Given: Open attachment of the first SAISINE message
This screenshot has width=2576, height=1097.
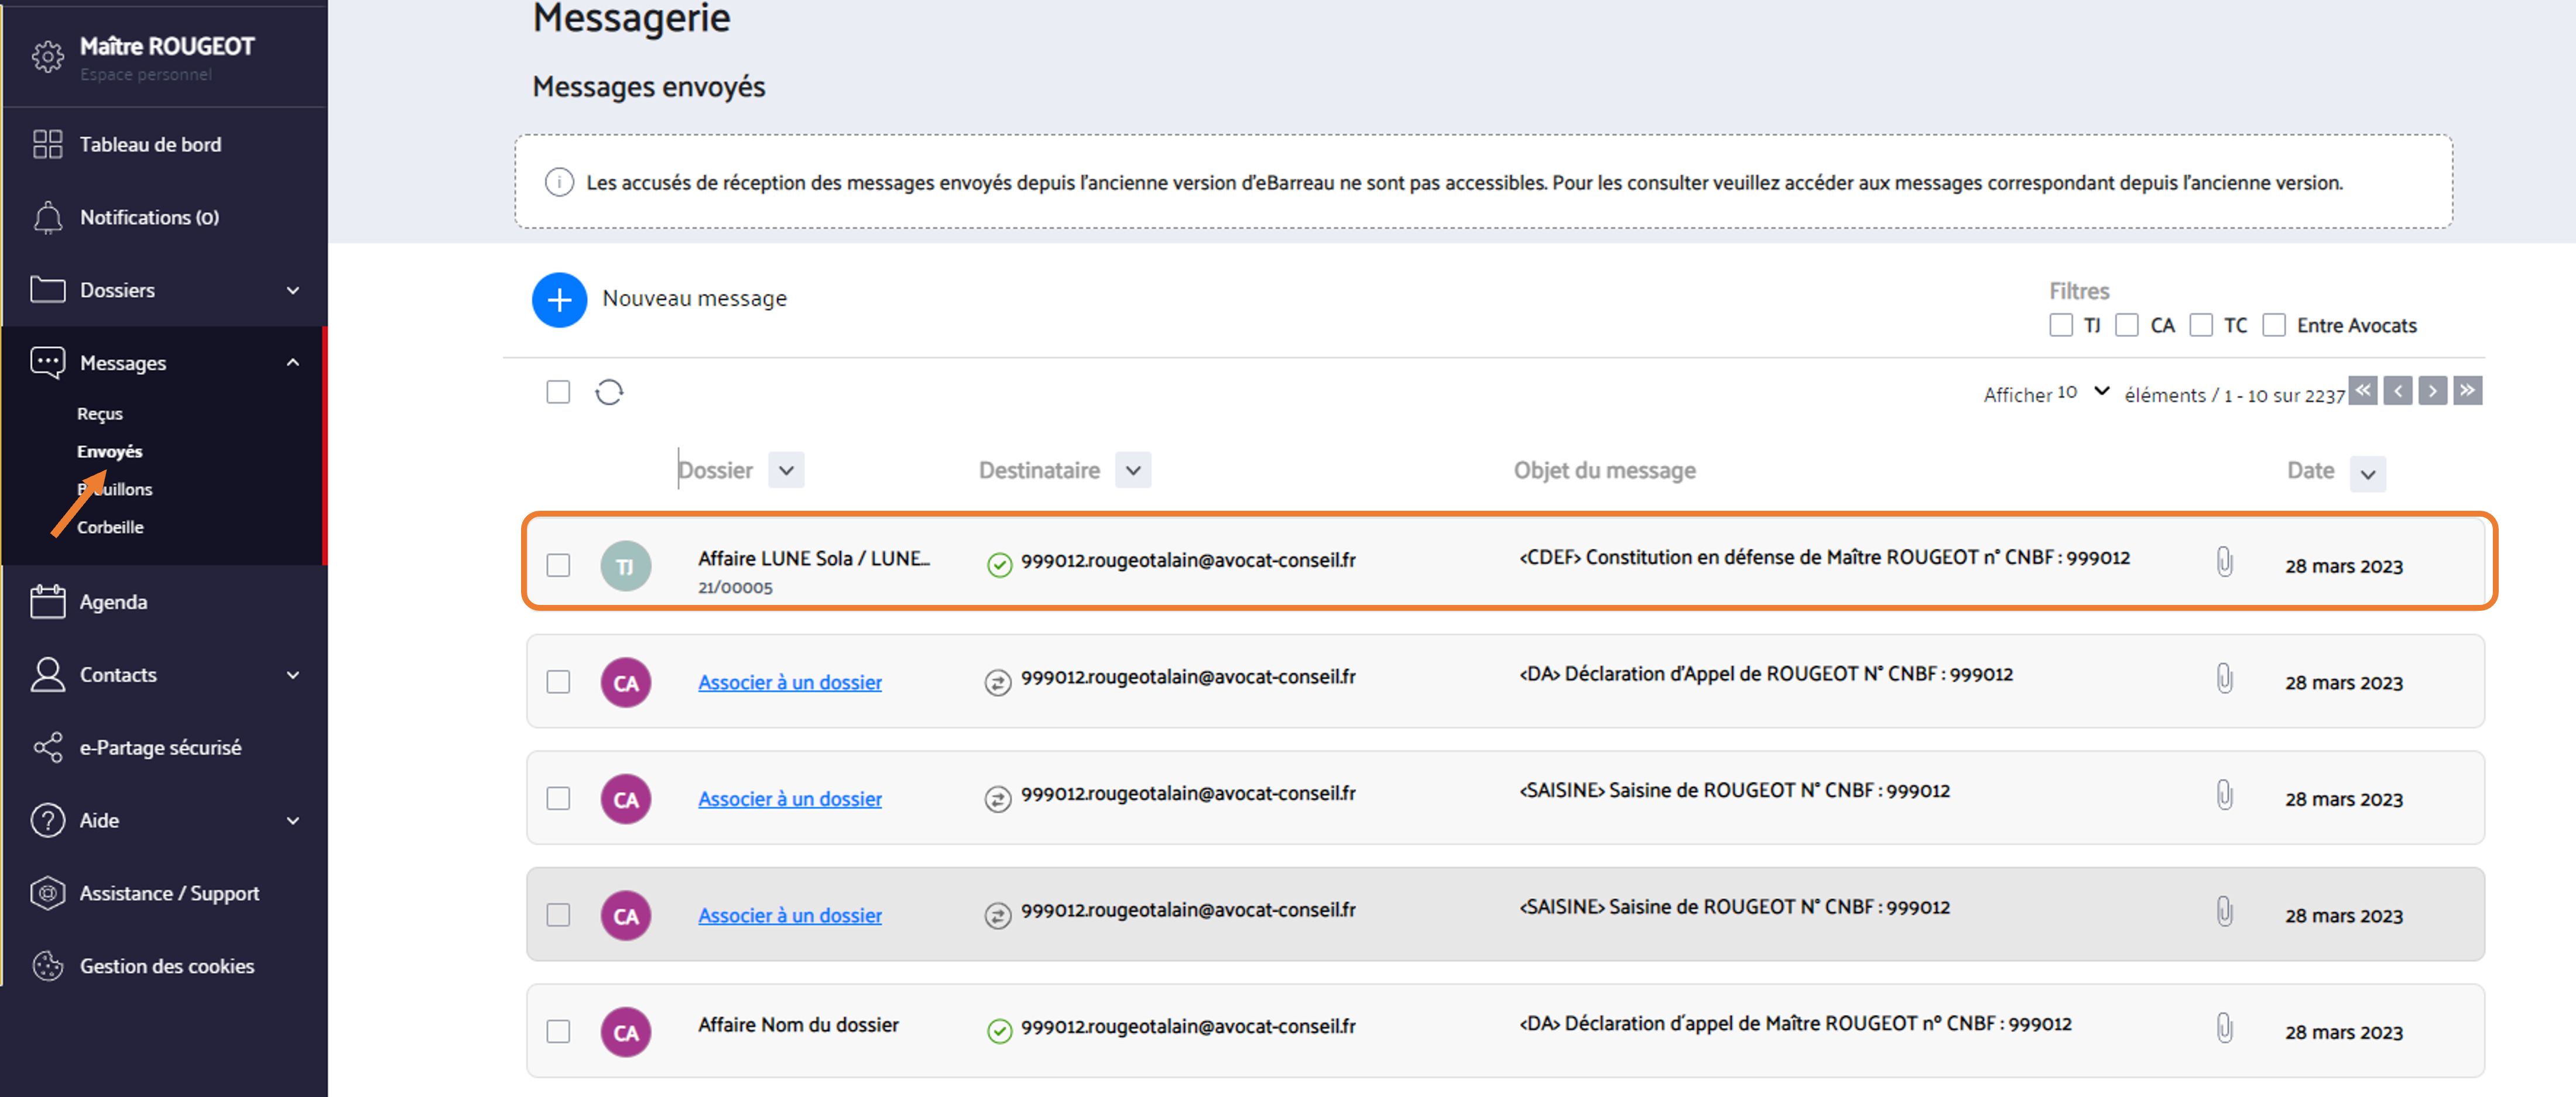Looking at the screenshot, I should (x=2224, y=795).
